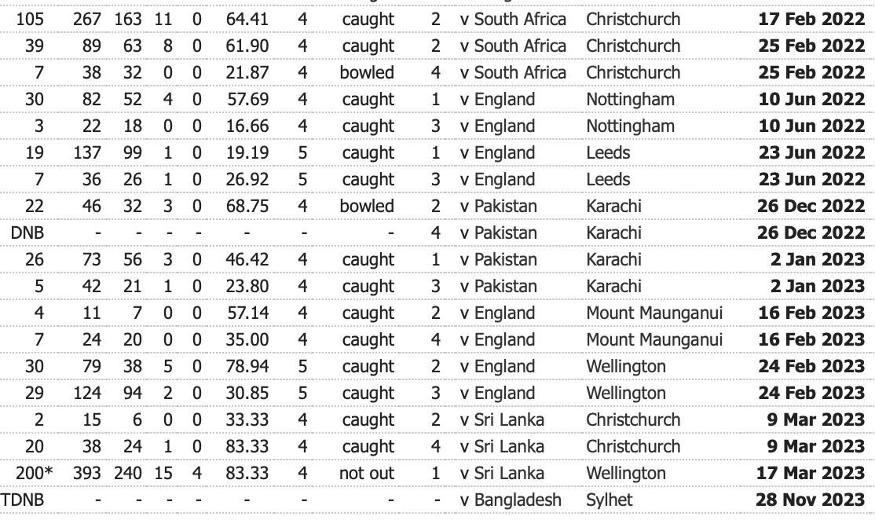Viewport: 875px width, 520px height.
Task: Select the v Bangladesh opposition entry
Action: pyautogui.click(x=511, y=500)
